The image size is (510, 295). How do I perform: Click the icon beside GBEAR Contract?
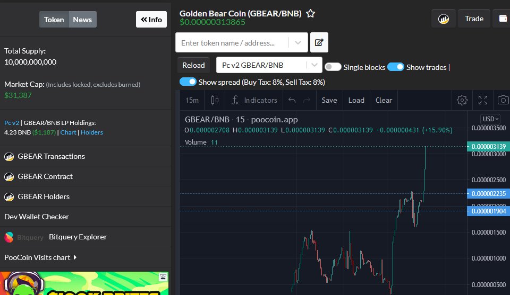9,177
